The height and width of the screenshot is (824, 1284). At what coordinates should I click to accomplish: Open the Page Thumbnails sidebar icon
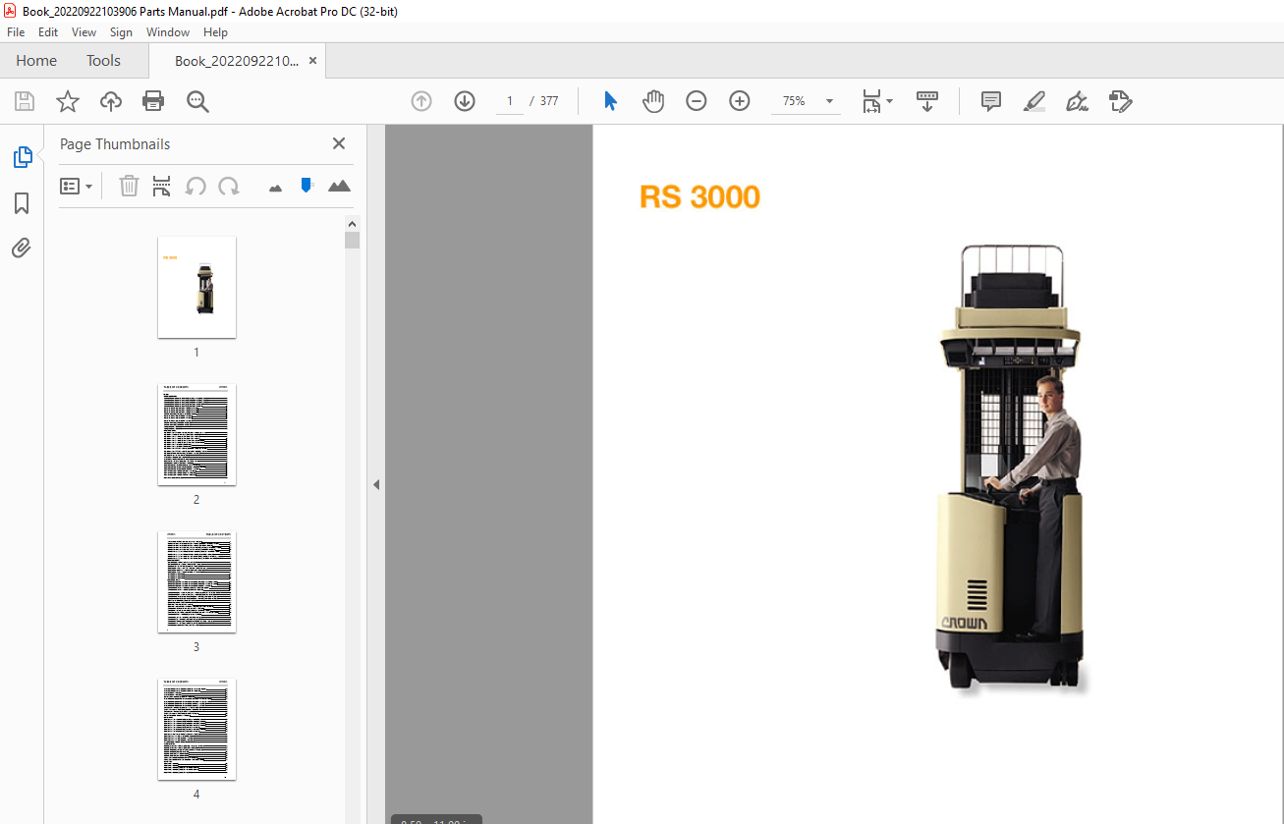22,157
